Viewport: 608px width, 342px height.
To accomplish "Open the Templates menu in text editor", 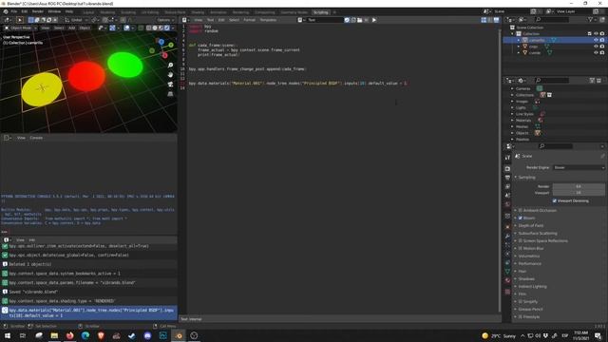I will click(x=268, y=20).
